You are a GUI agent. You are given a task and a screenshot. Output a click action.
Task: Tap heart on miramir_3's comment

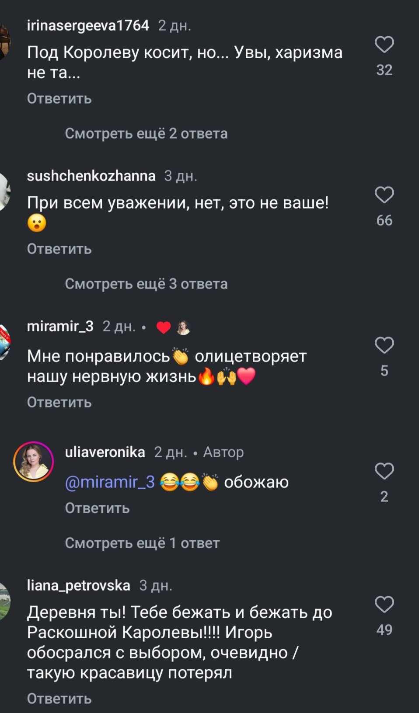[384, 345]
